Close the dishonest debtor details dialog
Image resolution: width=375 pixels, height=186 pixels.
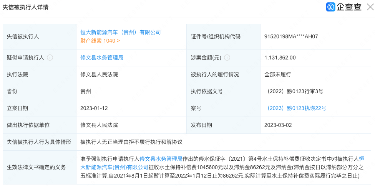point(370,7)
